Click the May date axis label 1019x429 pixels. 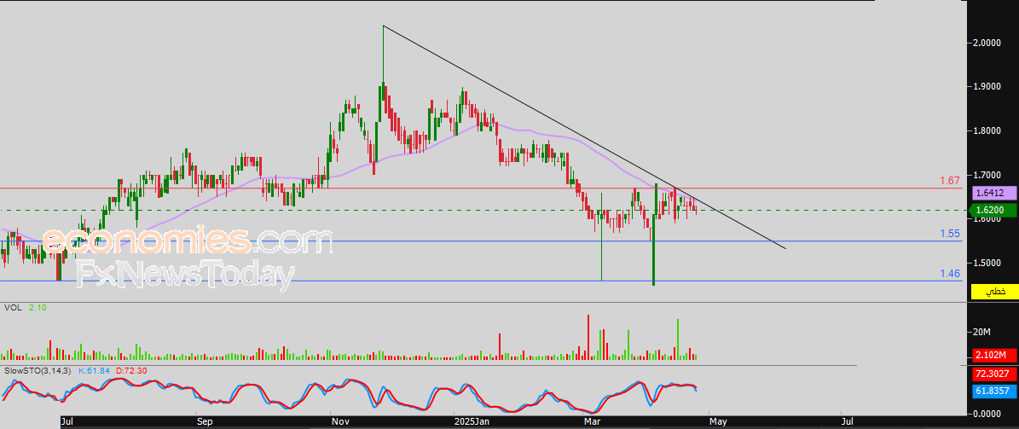pyautogui.click(x=718, y=421)
